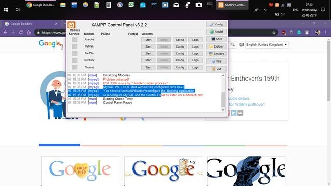
Task: Open Config for the Mercury row
Action: 180,60
